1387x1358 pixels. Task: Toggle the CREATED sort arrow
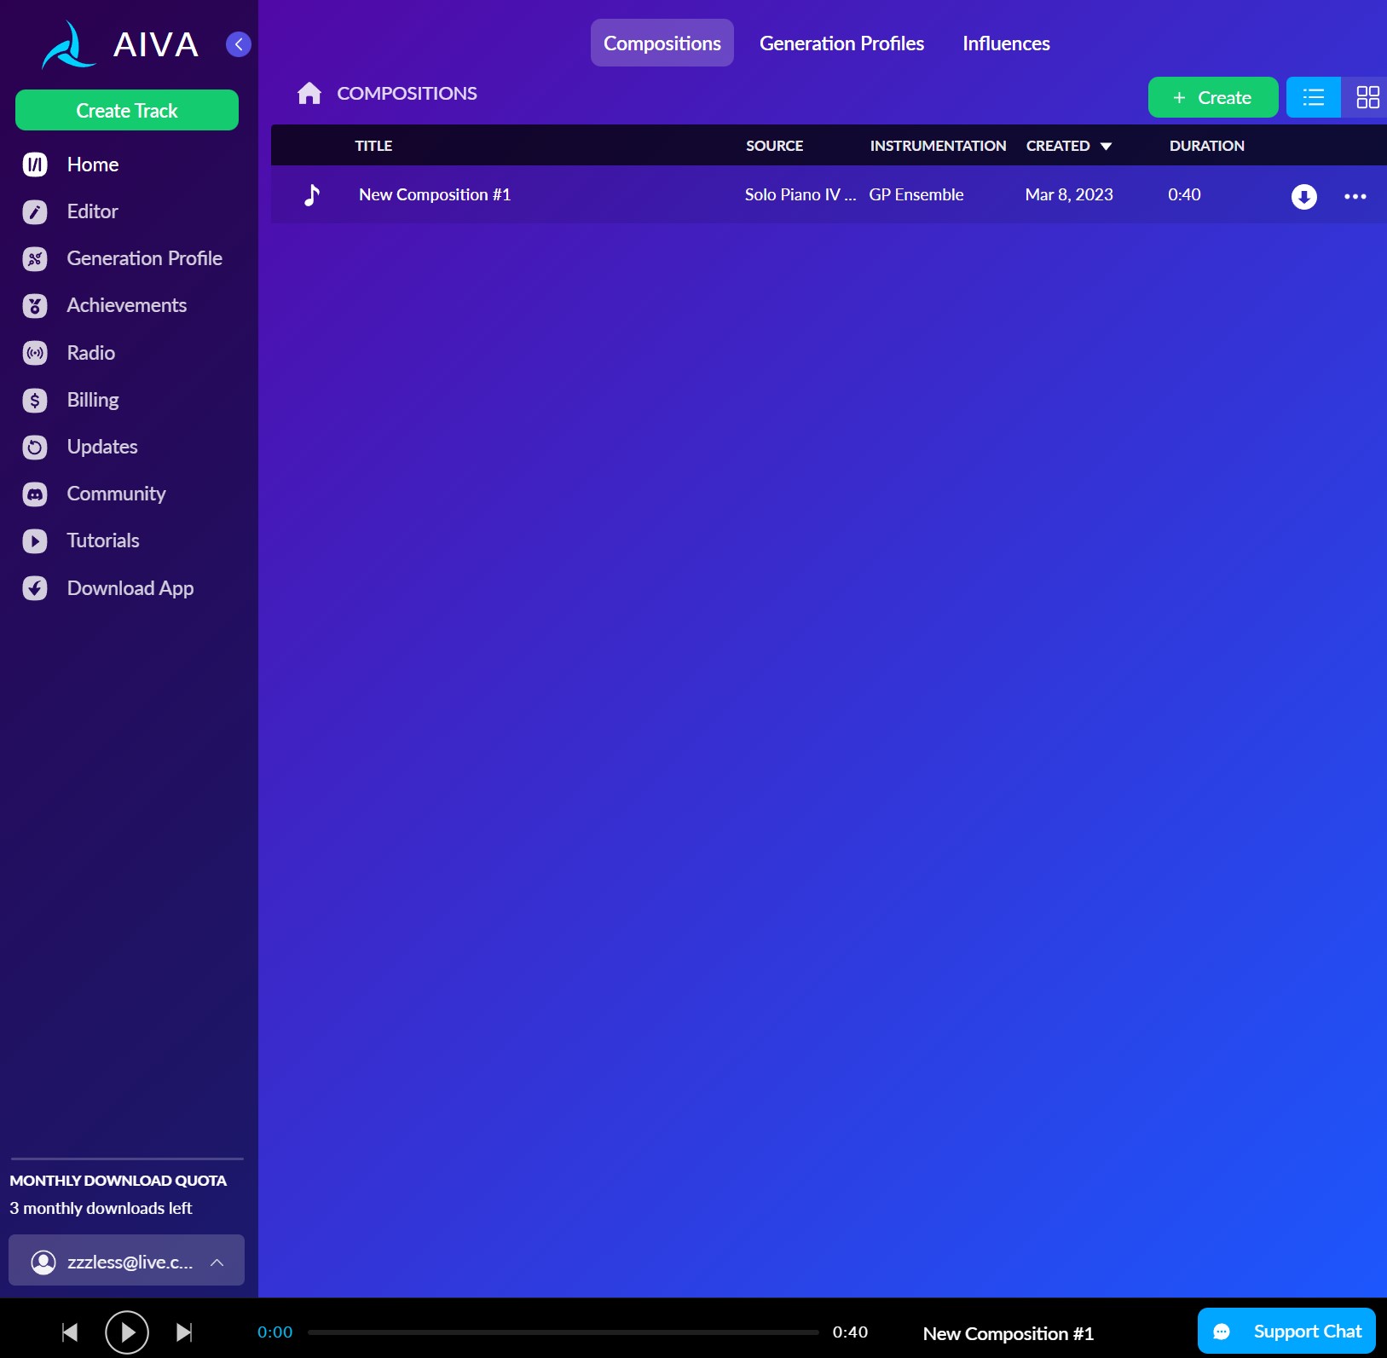point(1106,147)
